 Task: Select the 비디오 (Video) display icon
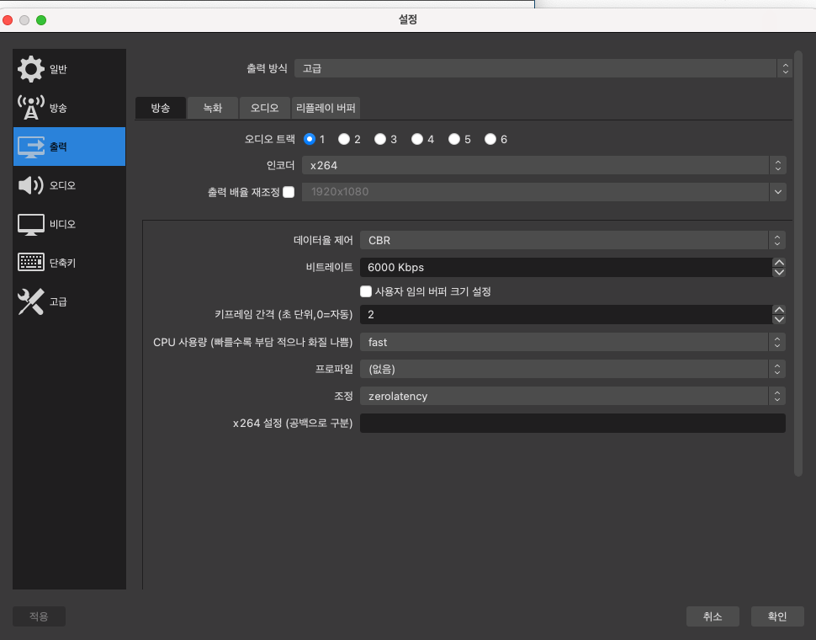(x=31, y=224)
